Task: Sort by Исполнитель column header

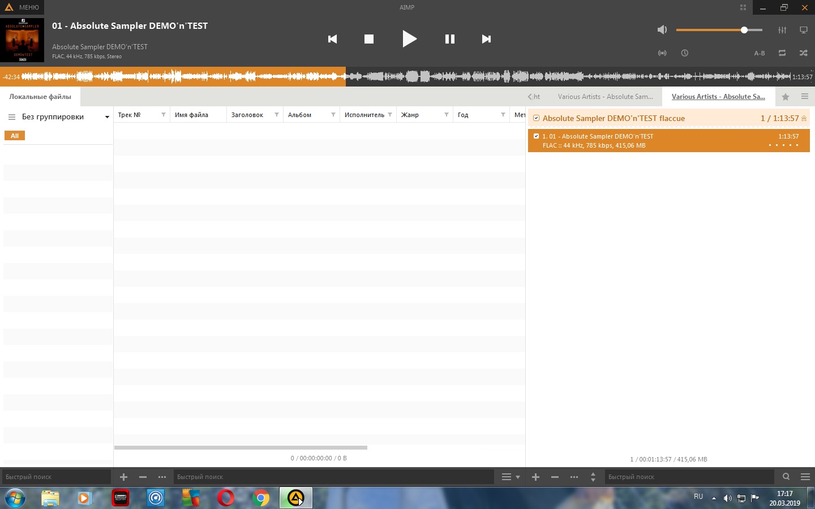Action: click(x=364, y=115)
